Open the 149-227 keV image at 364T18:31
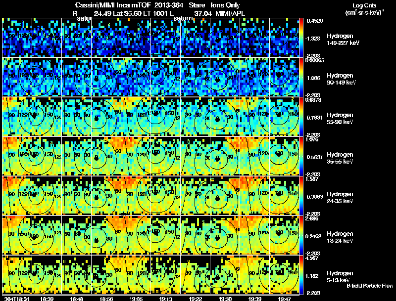 (x=17, y=38)
